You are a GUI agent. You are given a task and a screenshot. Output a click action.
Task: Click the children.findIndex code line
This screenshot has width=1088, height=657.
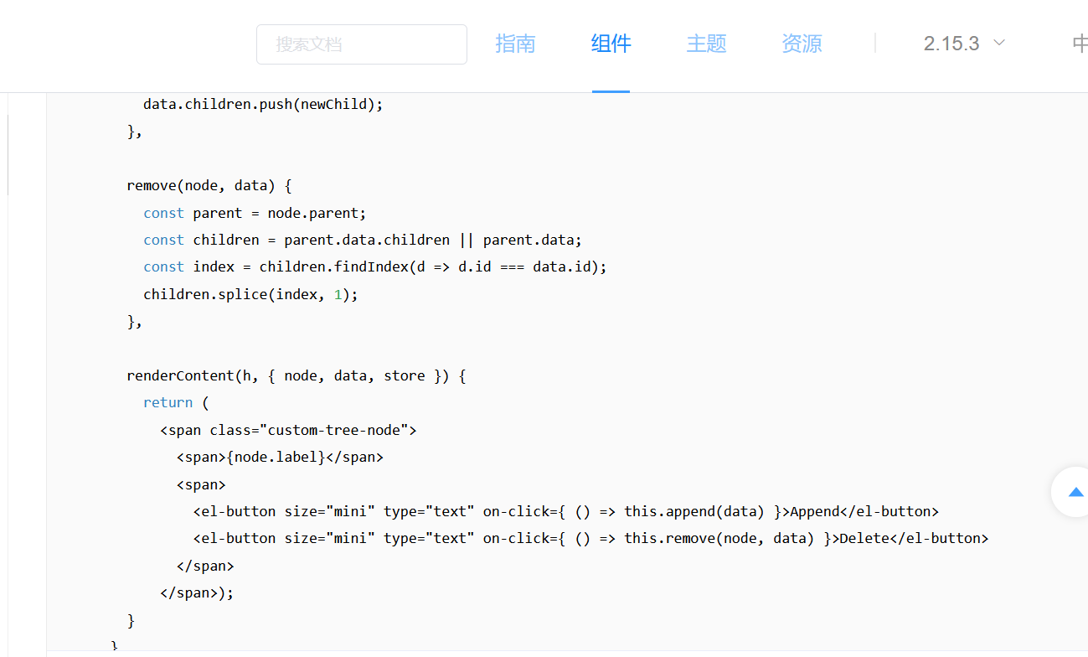pos(374,266)
